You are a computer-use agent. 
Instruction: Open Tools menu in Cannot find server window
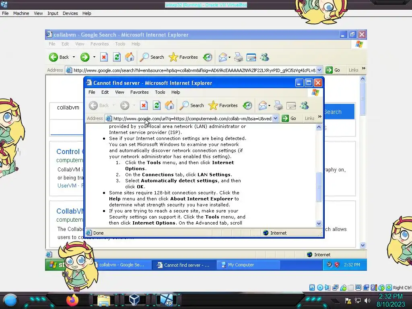tap(160, 92)
